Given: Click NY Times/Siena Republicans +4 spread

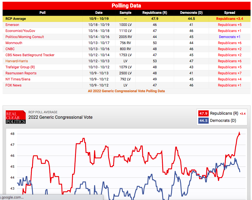Looking at the screenshot, I should [230, 79].
